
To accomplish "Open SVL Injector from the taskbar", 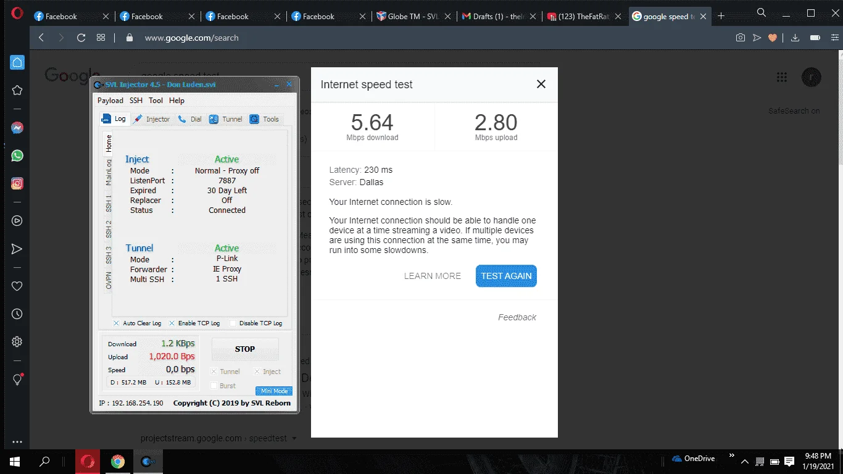I will (147, 461).
